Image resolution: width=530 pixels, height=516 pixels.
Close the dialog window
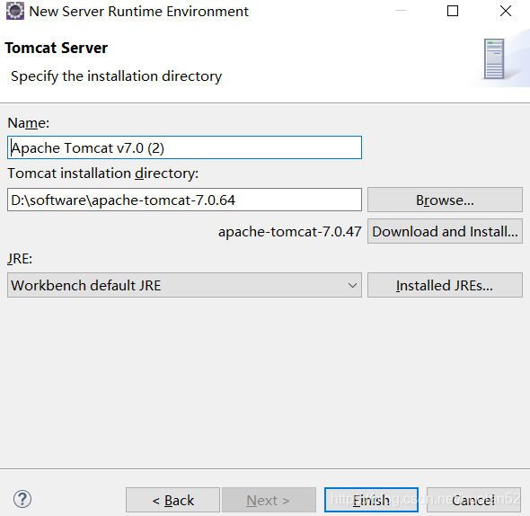(x=506, y=11)
